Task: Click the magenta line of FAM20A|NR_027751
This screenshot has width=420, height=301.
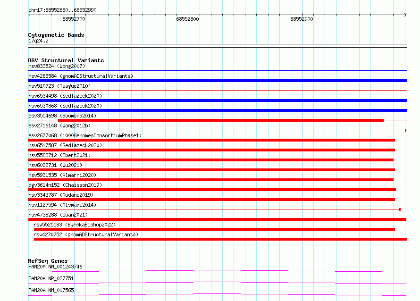Action: click(217, 283)
